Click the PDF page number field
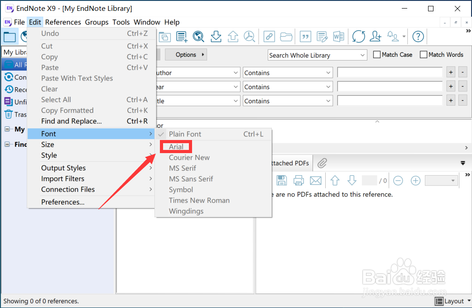 click(x=369, y=180)
